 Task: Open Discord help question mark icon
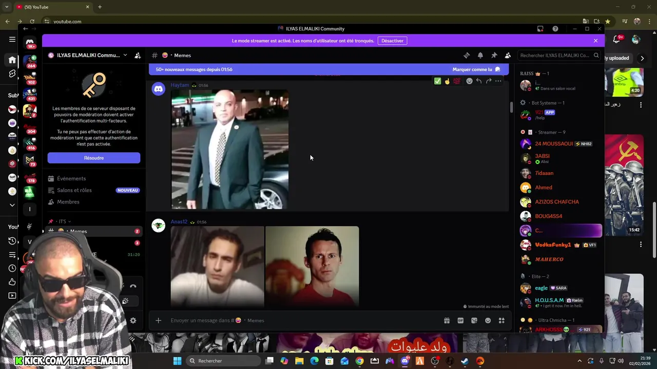555,29
